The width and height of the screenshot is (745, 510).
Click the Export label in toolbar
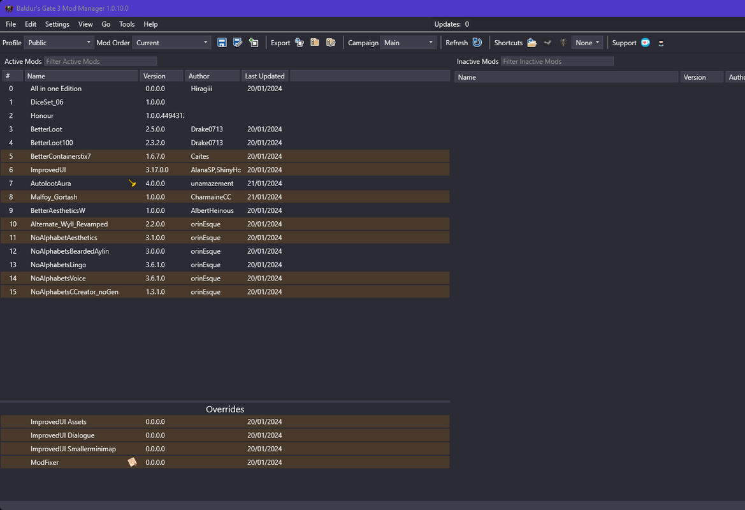click(x=280, y=43)
